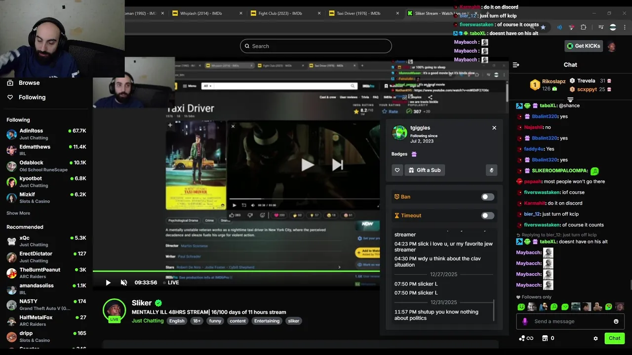Click Trevela gifter leaderboard entry
Image resolution: width=632 pixels, height=355 pixels.
591,81
